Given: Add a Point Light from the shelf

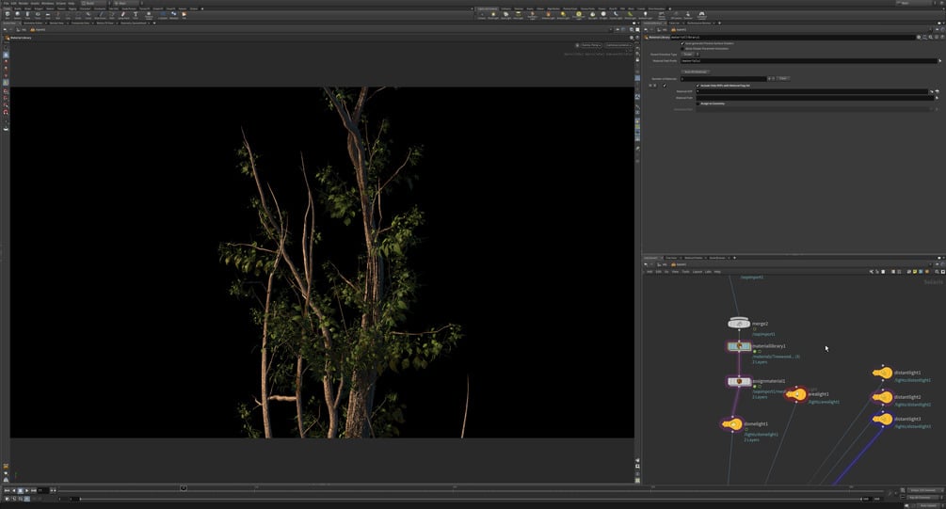Looking at the screenshot, I should pyautogui.click(x=493, y=15).
